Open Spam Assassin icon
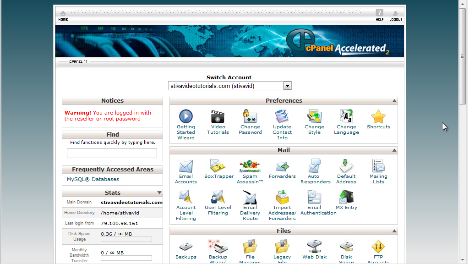Viewport: 469px width, 264px height. 250,166
